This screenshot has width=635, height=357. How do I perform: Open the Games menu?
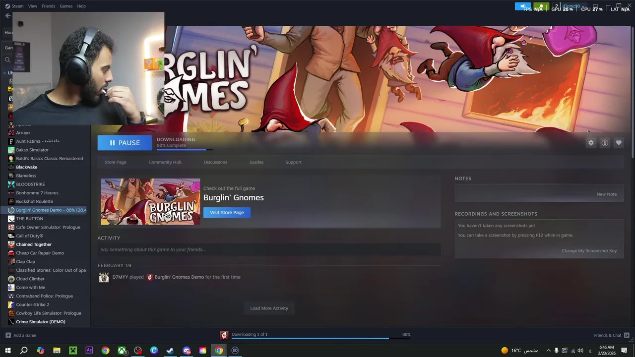coord(66,6)
